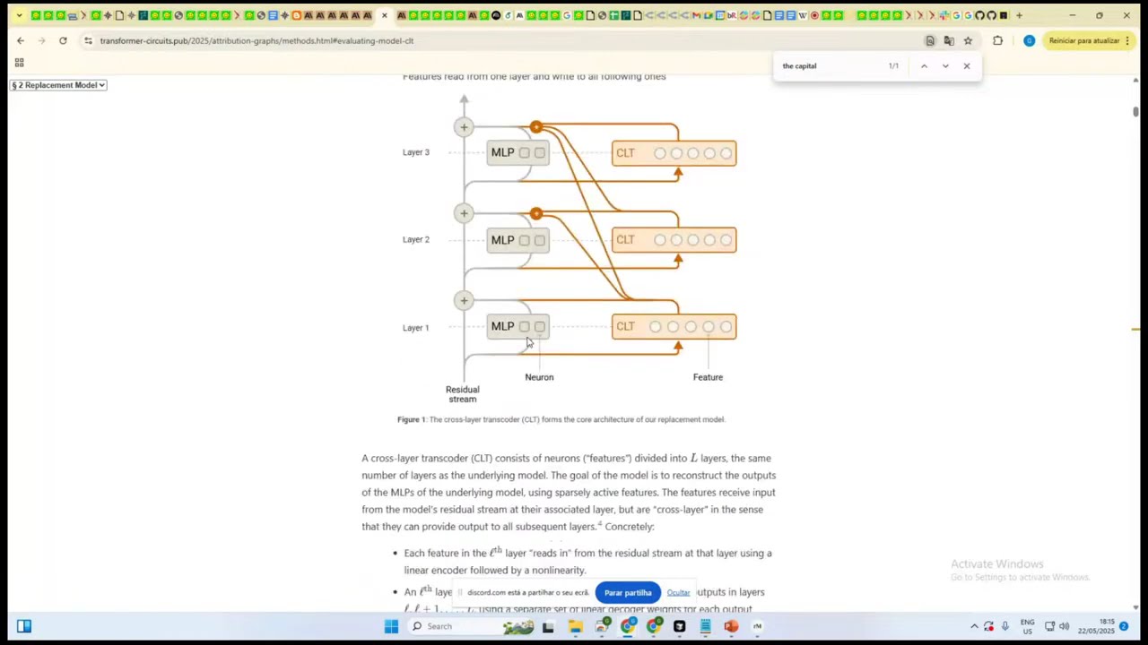
Task: Expand the § 2 Replacement Model section dropdown
Action: [x=58, y=85]
